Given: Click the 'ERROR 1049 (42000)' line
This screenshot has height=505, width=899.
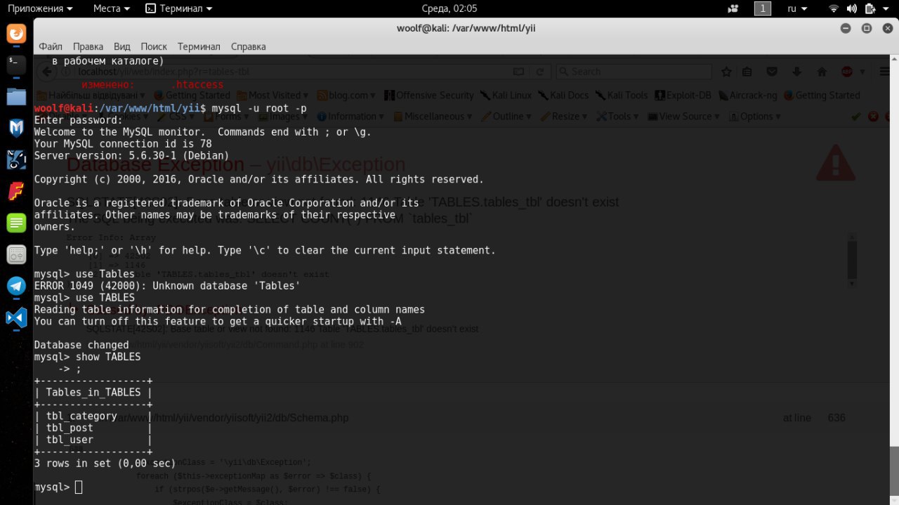Looking at the screenshot, I should 167,286.
